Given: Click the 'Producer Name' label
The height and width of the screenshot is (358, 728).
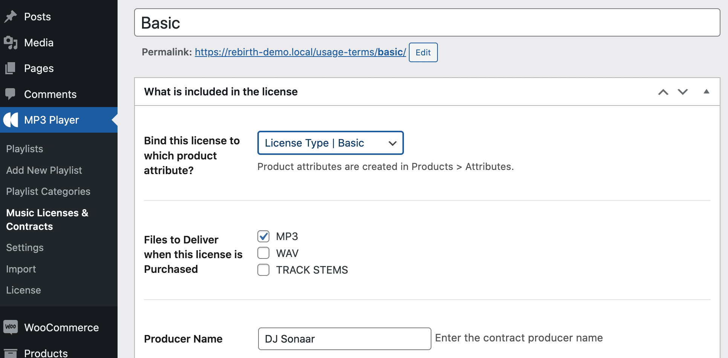Looking at the screenshot, I should pos(183,339).
